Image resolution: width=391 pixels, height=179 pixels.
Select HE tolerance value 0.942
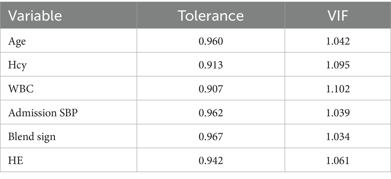click(210, 160)
